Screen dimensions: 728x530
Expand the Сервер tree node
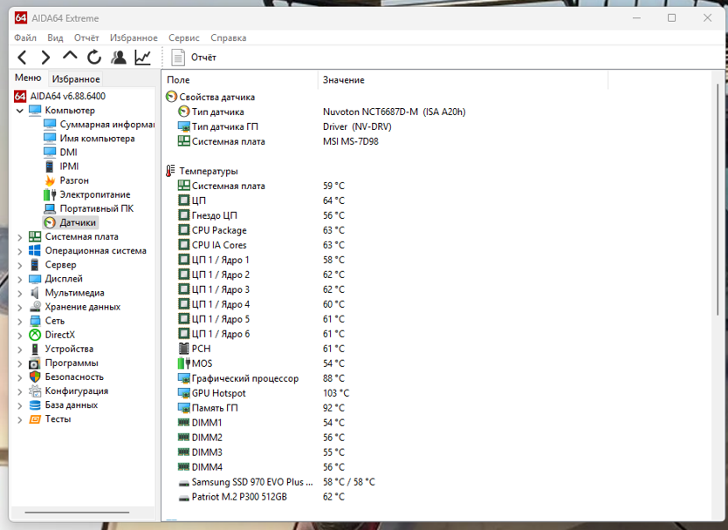(19, 265)
